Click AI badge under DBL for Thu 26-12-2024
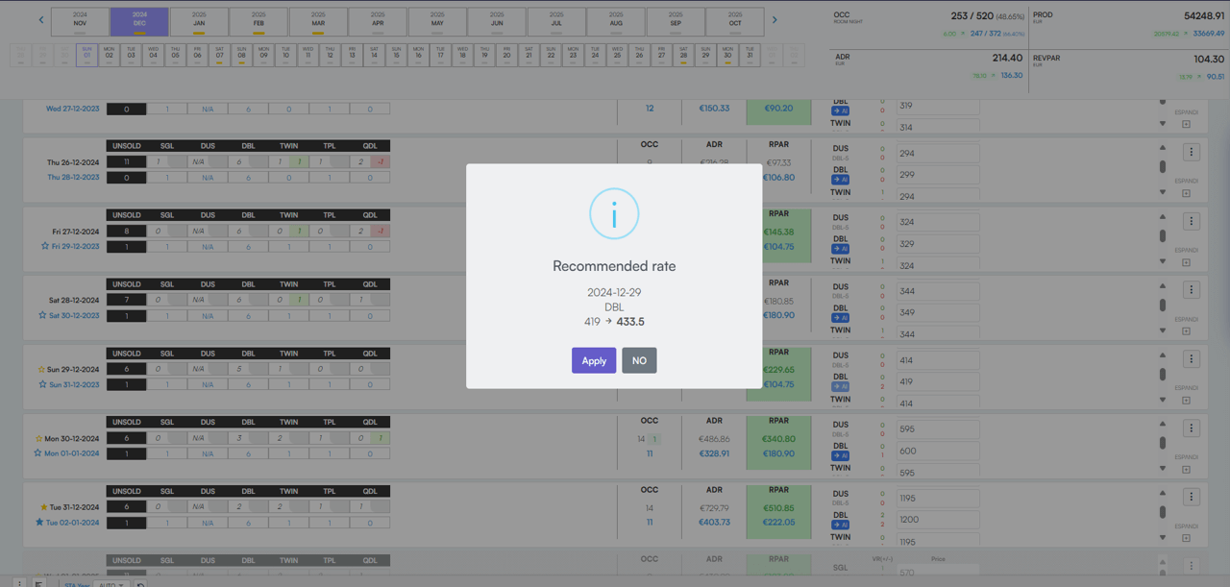 click(x=841, y=180)
